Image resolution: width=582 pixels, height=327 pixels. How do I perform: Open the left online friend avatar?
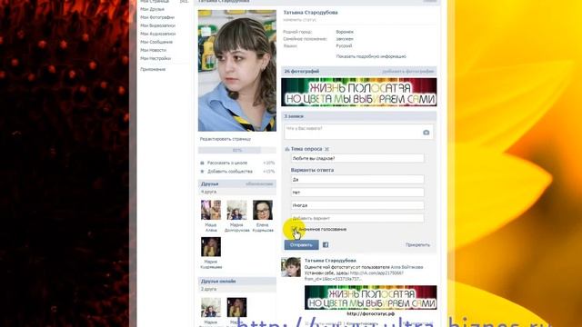click(x=211, y=307)
